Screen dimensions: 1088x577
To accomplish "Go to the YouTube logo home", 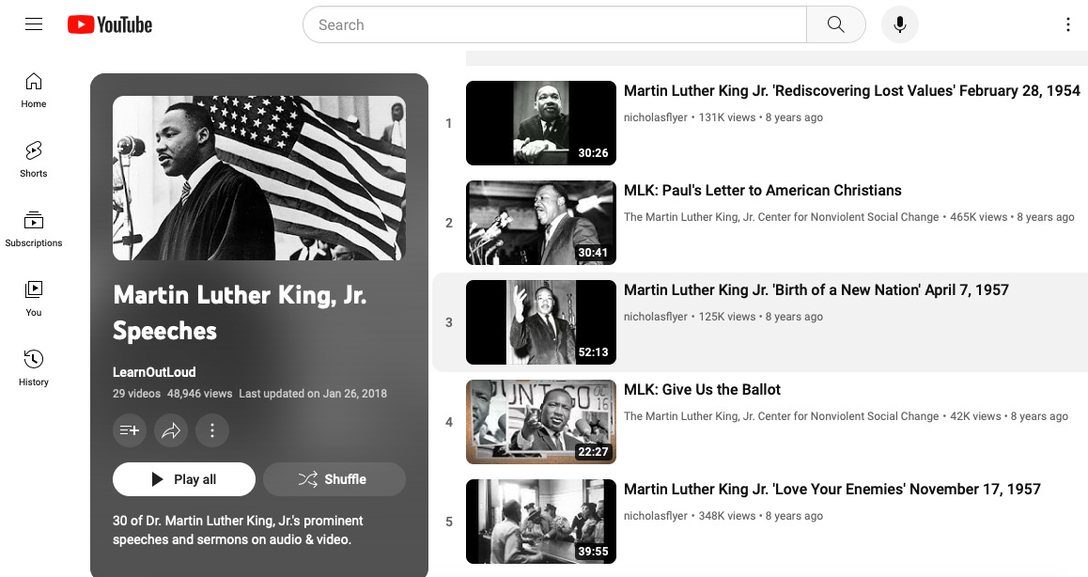I will (x=110, y=25).
